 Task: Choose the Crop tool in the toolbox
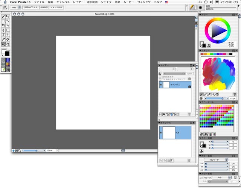click(3, 26)
